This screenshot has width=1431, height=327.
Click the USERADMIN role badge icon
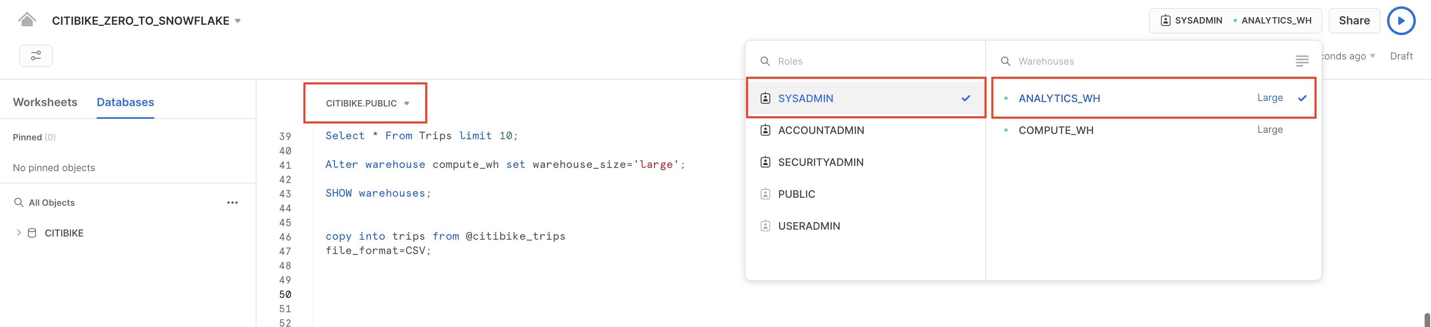pyautogui.click(x=765, y=226)
